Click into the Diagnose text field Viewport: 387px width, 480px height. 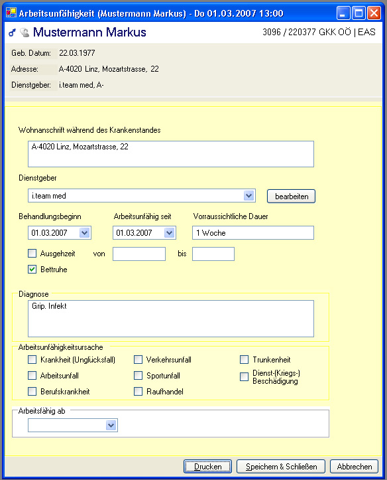(x=171, y=319)
